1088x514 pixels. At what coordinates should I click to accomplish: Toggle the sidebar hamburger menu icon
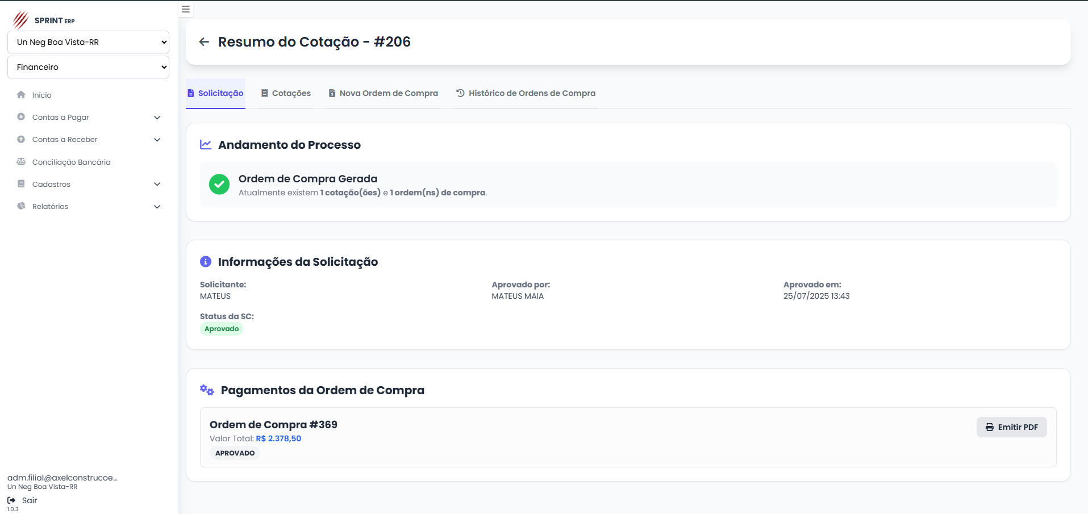click(x=185, y=9)
